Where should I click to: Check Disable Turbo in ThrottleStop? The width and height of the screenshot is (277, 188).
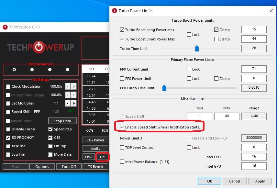click(x=8, y=129)
